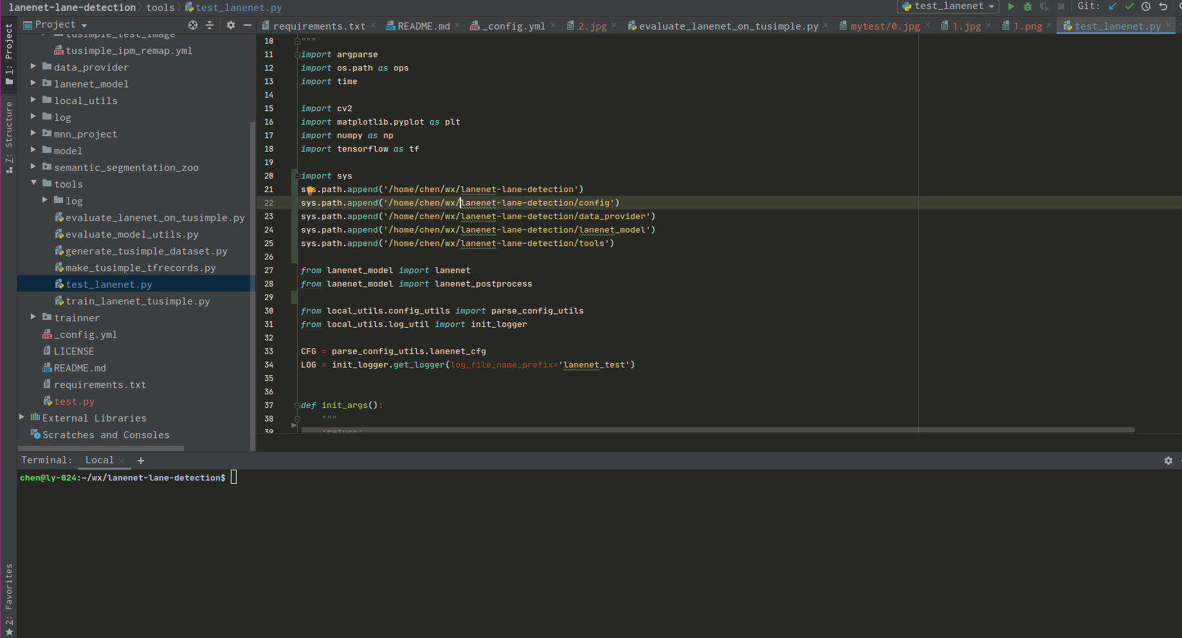Switch to requirements.txt tab
1182x638 pixels.
tap(319, 26)
